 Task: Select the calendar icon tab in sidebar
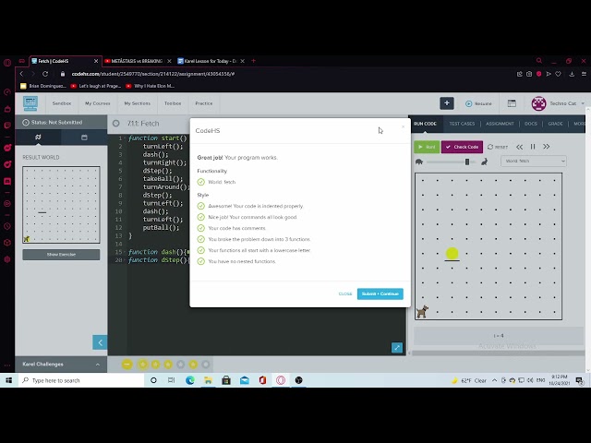click(x=84, y=138)
